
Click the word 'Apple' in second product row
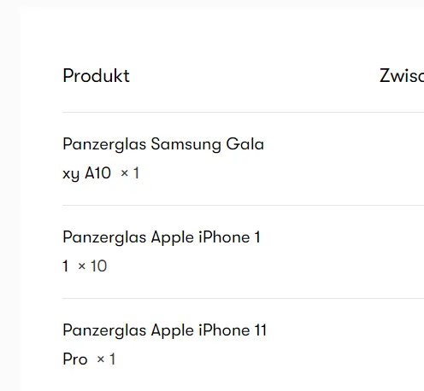pyautogui.click(x=173, y=237)
